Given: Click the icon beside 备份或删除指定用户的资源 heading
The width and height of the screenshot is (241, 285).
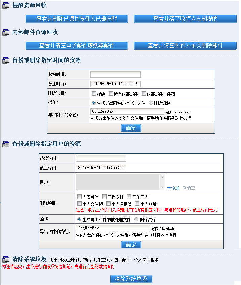Looking at the screenshot, I should click(x=6, y=144).
